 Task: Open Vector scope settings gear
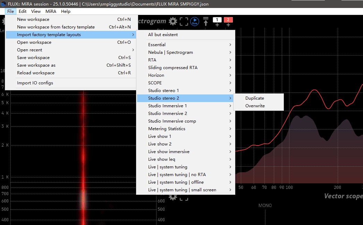173,198
